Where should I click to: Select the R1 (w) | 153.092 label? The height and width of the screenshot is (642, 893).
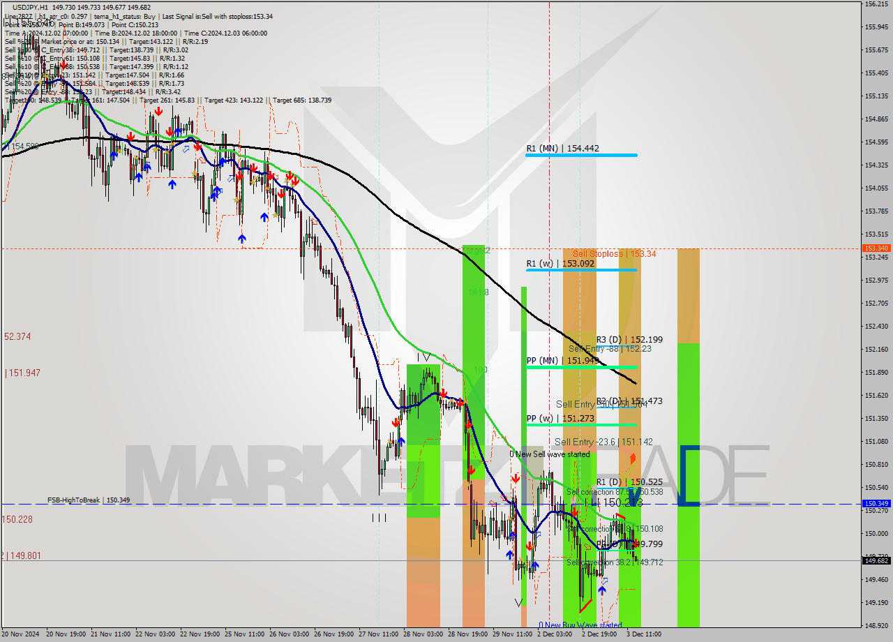point(560,264)
